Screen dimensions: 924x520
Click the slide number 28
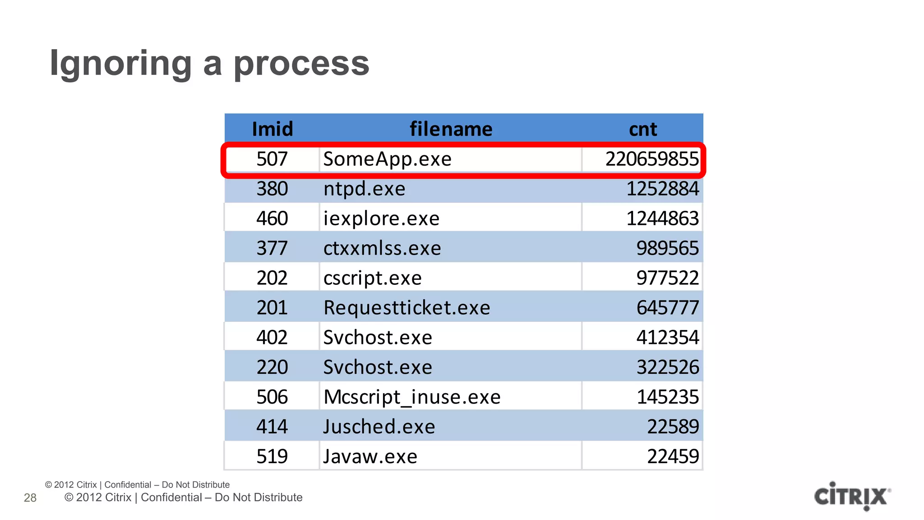pyautogui.click(x=30, y=497)
